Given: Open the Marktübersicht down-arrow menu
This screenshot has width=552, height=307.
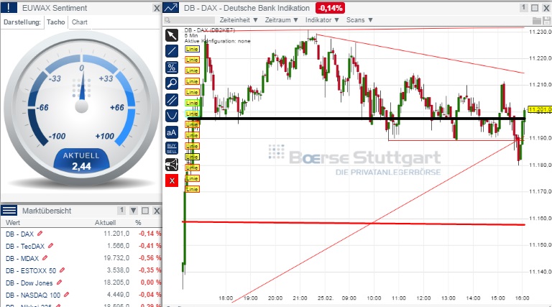Looking at the screenshot, I should [134, 211].
